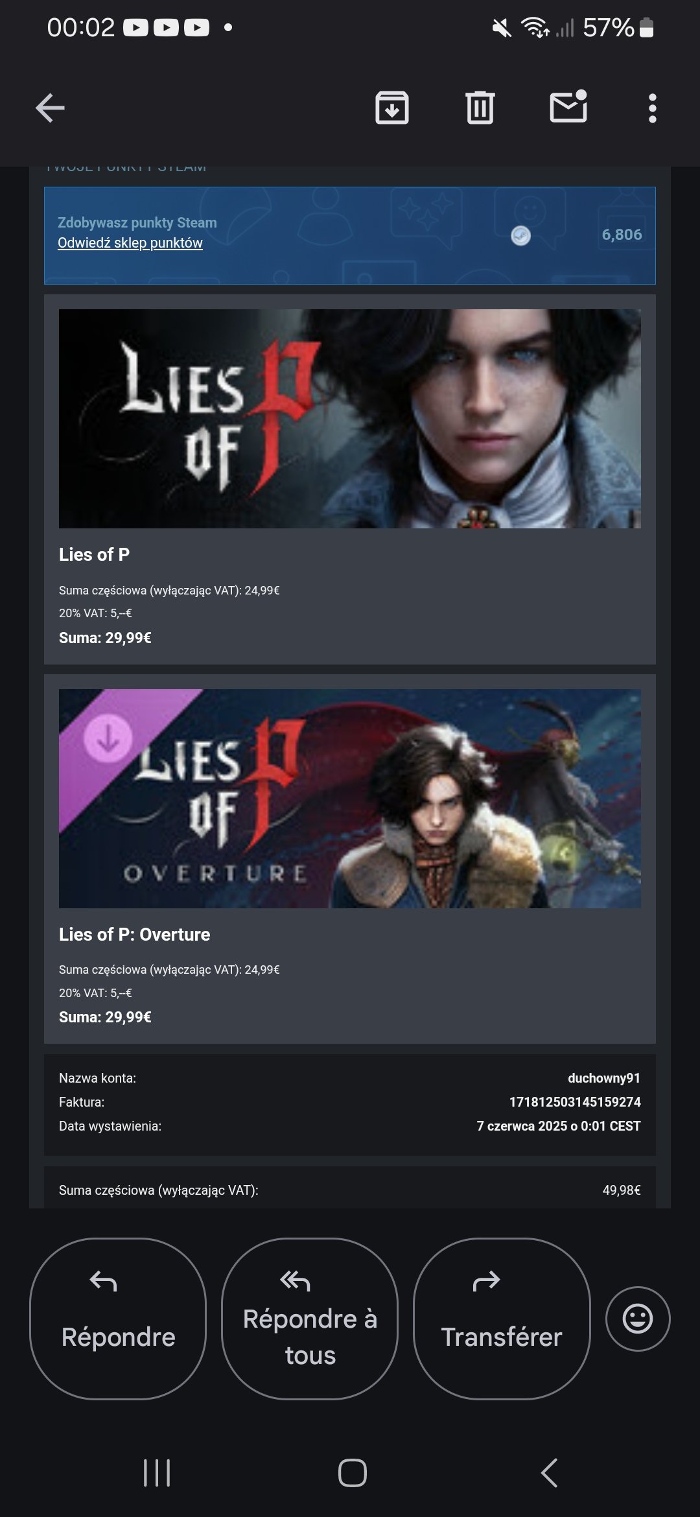Mark email as unread
700x1517 pixels.
click(568, 107)
